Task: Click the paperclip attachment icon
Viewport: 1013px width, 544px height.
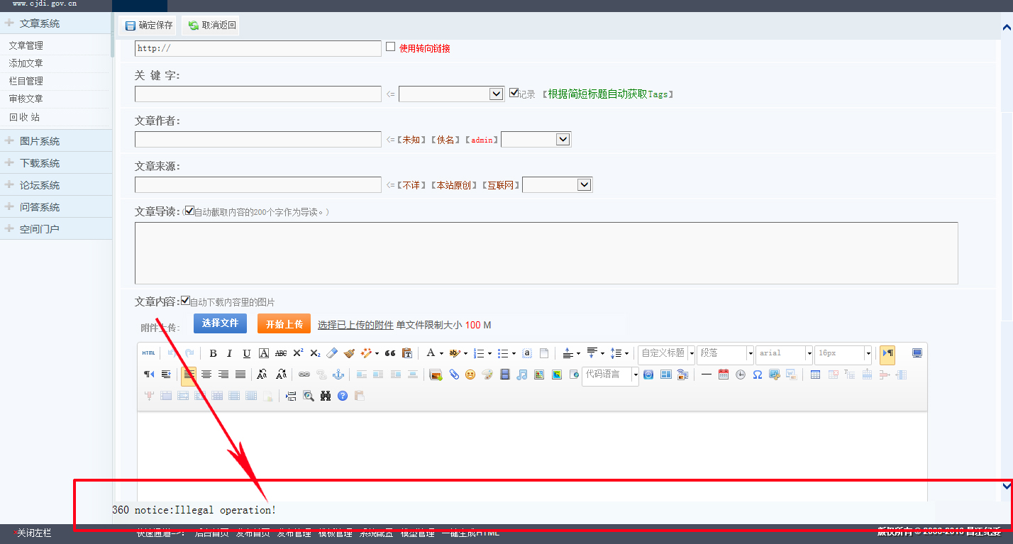Action: pos(453,374)
